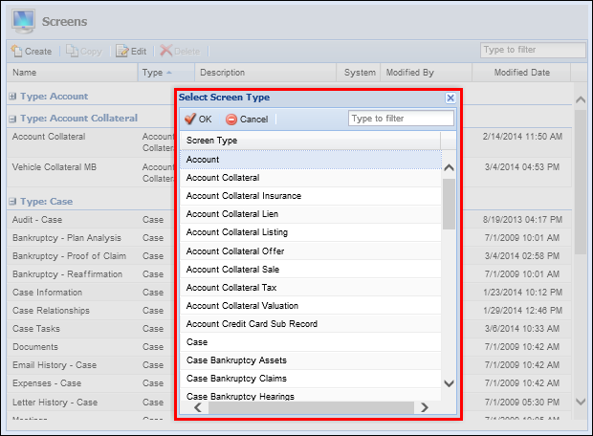Click dialog list scroll down arrow

click(x=449, y=383)
